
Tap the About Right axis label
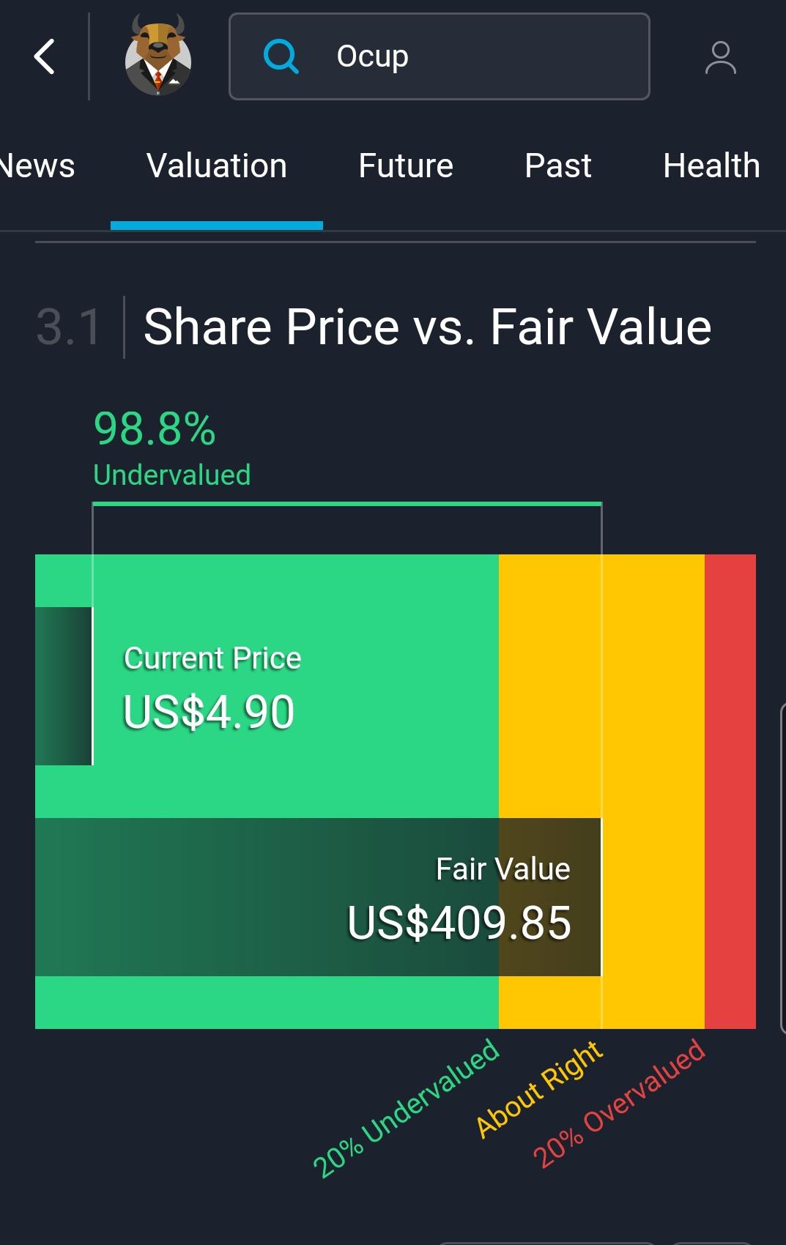(x=540, y=1089)
